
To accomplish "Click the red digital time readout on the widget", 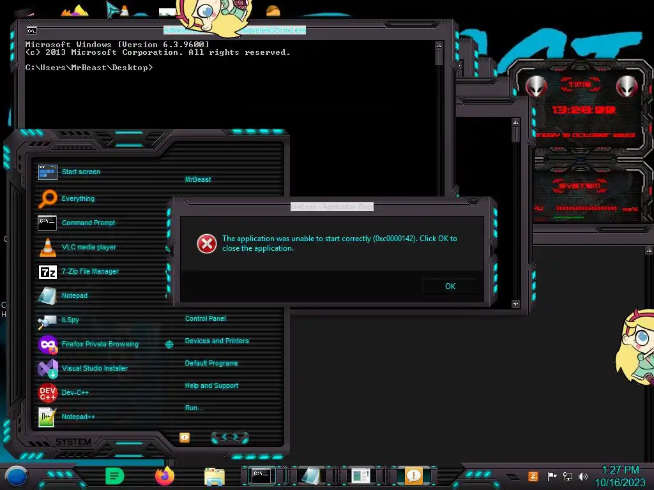I will (583, 110).
